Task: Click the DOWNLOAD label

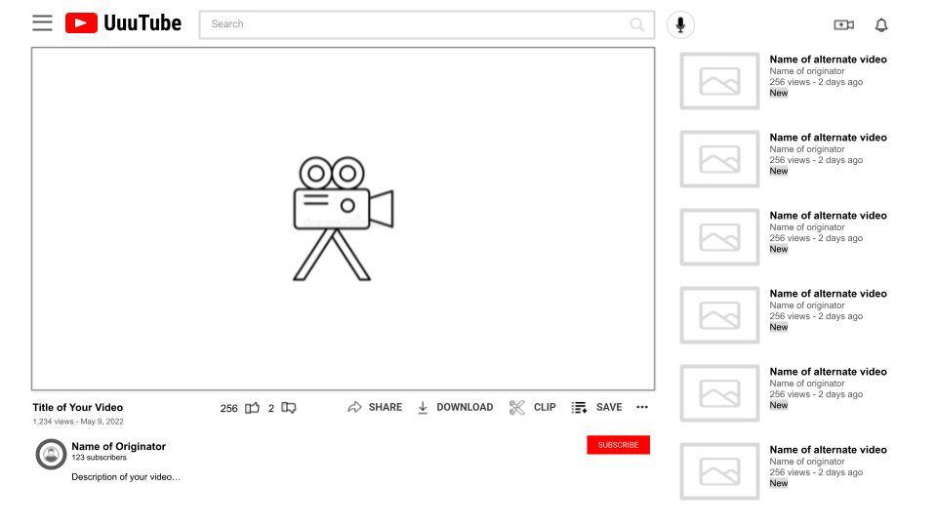Action: pos(465,407)
